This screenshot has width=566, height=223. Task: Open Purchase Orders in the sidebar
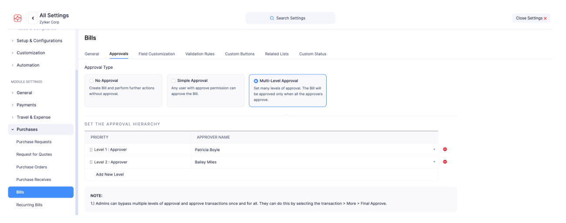tap(31, 167)
